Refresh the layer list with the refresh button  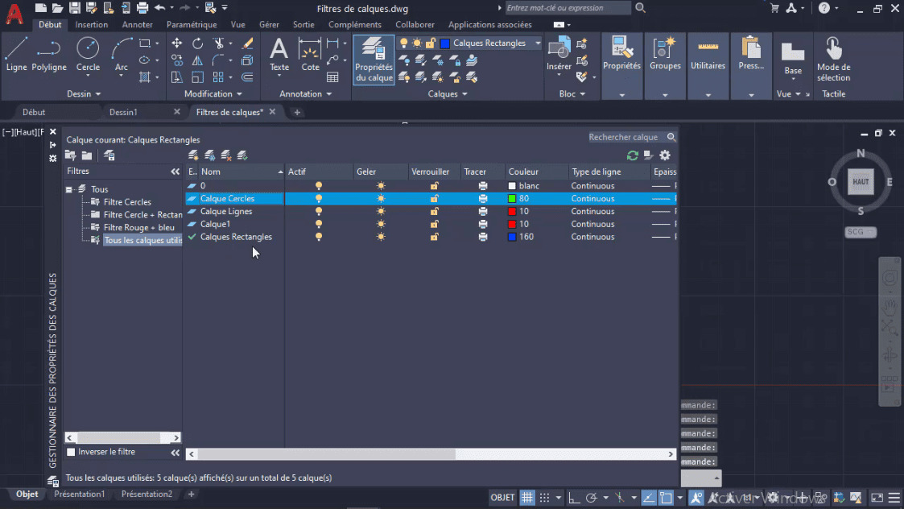(633, 155)
